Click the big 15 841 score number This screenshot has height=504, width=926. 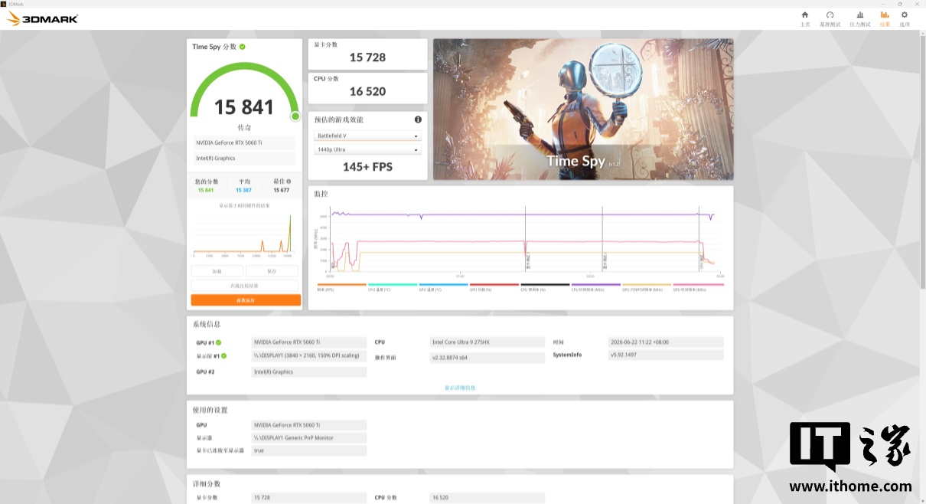coord(244,106)
